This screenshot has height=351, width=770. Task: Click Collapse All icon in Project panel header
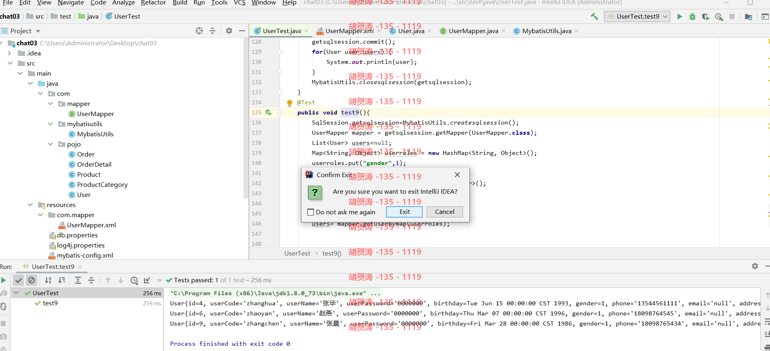[212, 31]
